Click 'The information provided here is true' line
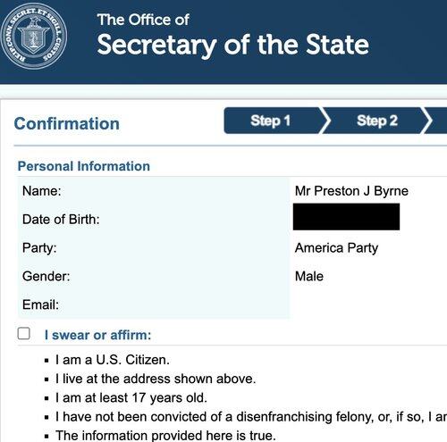 tap(165, 436)
